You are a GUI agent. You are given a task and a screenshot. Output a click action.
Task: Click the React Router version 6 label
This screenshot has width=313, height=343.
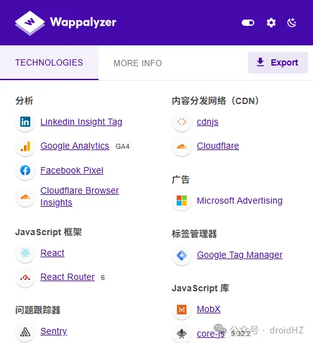103,277
